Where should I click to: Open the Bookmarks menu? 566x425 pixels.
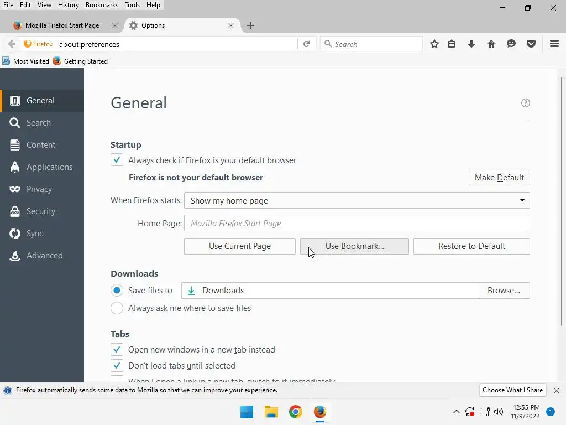coord(102,5)
